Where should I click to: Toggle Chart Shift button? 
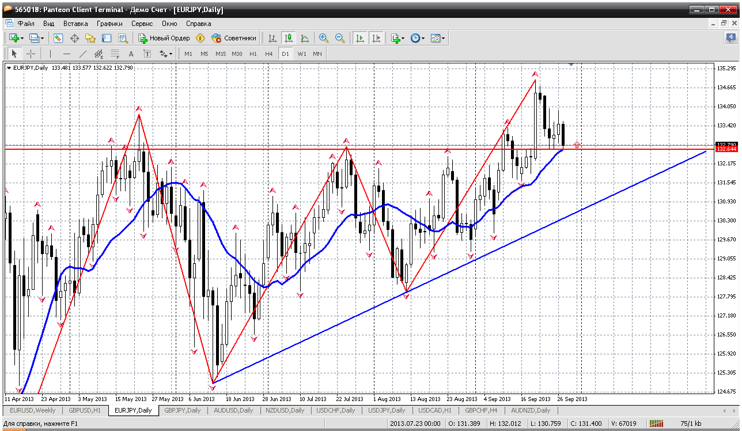coord(376,38)
